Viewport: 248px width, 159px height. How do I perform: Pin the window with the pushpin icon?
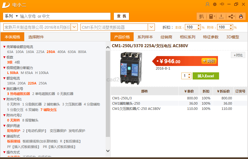click(222, 4)
